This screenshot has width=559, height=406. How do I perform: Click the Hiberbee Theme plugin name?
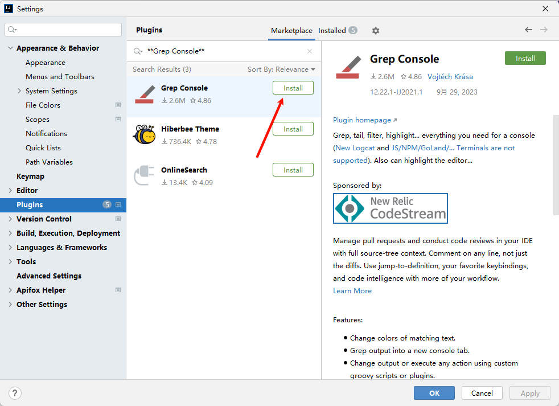(x=190, y=129)
